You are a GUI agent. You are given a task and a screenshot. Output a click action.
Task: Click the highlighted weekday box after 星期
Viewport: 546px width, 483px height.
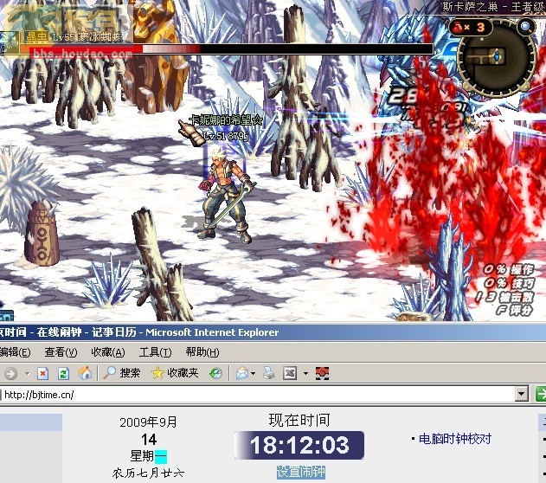point(161,456)
